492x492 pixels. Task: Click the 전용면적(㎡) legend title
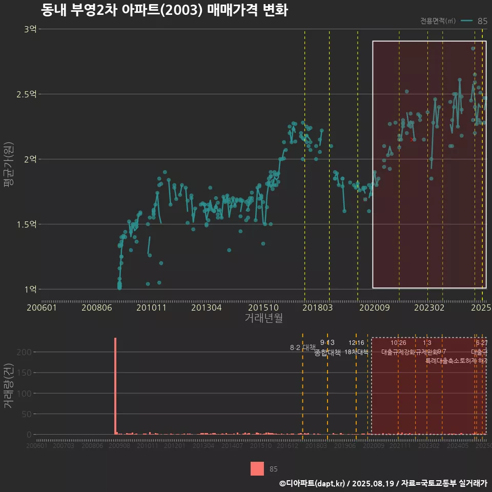point(438,20)
